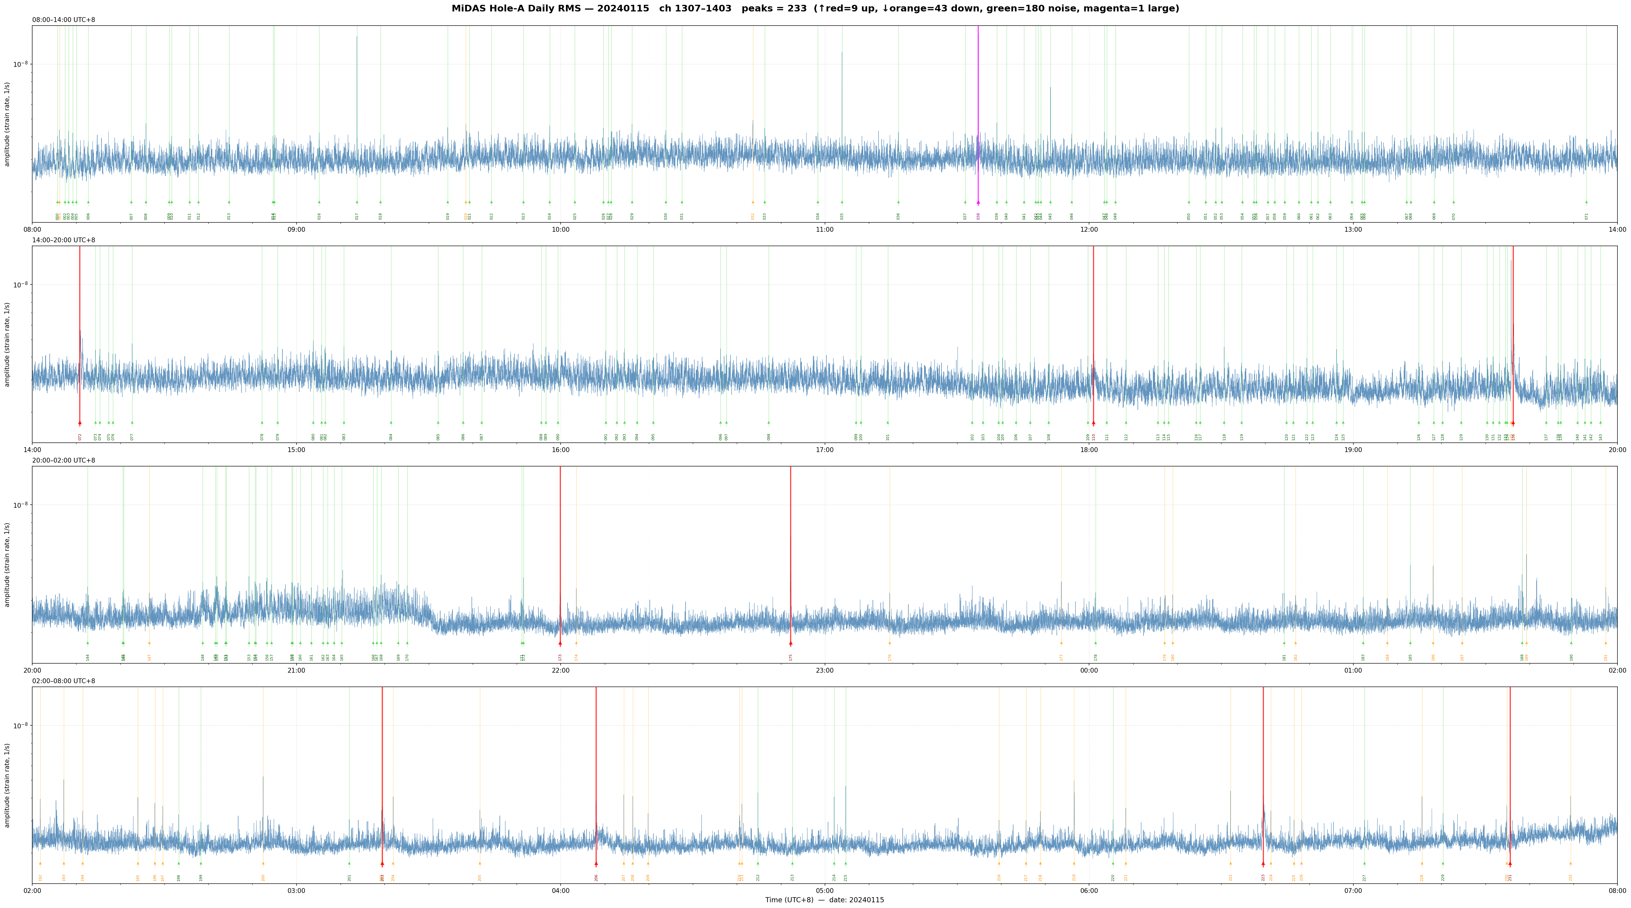Click the 00:00 midnight tick label
1631x908 pixels.
(x=1089, y=670)
